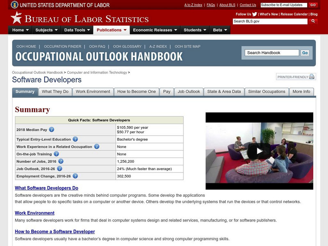Image resolution: width=328 pixels, height=246 pixels.
Task: Open the Publications menu
Action: pyautogui.click(x=110, y=30)
